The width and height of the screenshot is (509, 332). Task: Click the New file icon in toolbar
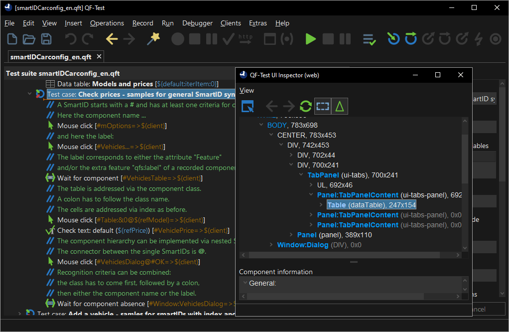click(x=12, y=39)
